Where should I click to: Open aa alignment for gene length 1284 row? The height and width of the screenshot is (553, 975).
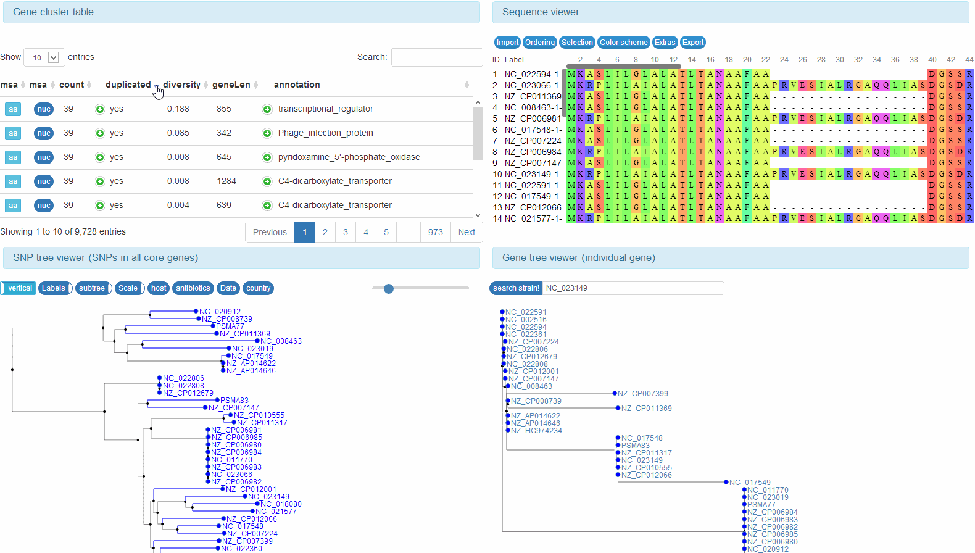13,181
